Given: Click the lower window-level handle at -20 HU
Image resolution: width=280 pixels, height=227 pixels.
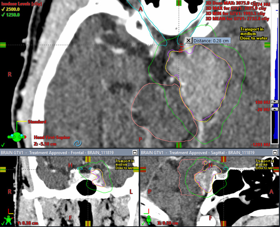Looking at the screenshot, I should click(275, 109).
